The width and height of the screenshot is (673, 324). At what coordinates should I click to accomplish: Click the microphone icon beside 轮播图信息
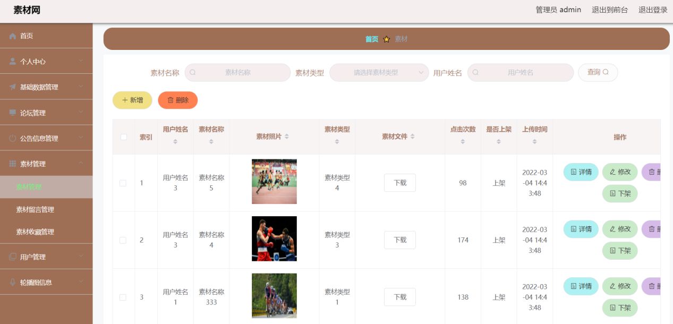tap(13, 282)
